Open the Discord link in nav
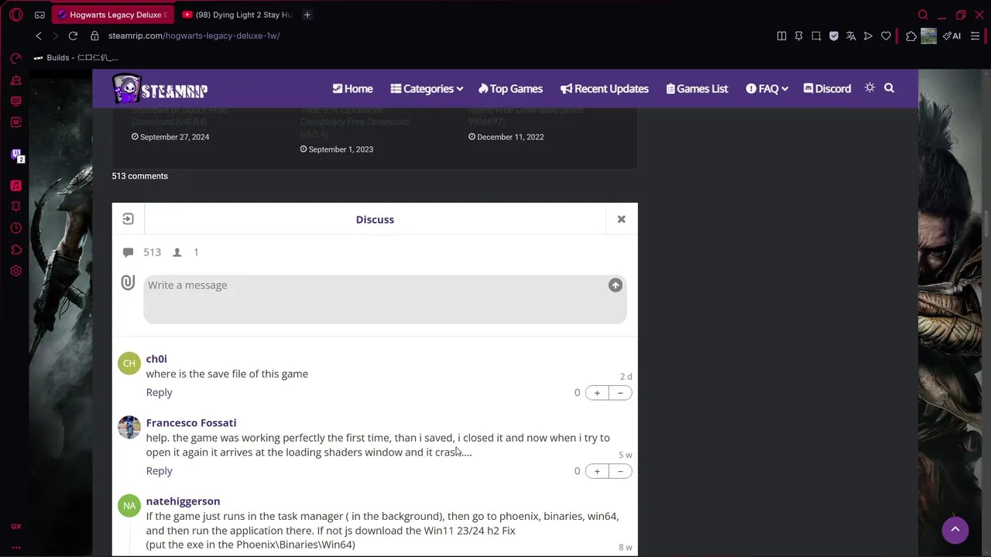The width and height of the screenshot is (991, 557). (827, 88)
